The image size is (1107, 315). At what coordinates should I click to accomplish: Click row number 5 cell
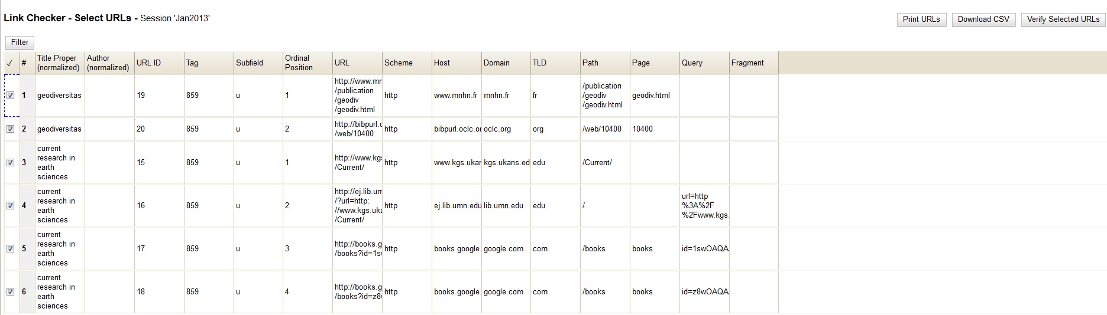pos(27,248)
